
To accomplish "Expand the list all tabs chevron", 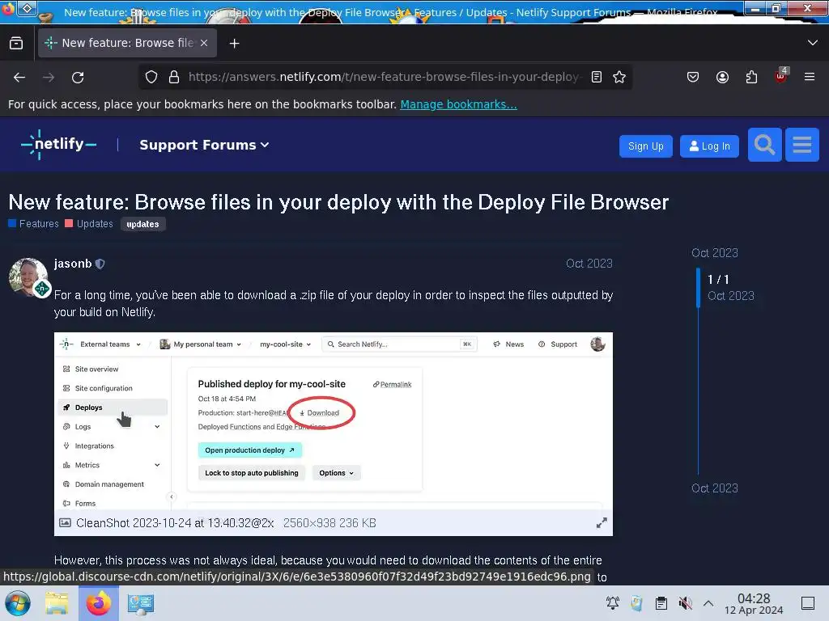I will pos(813,43).
